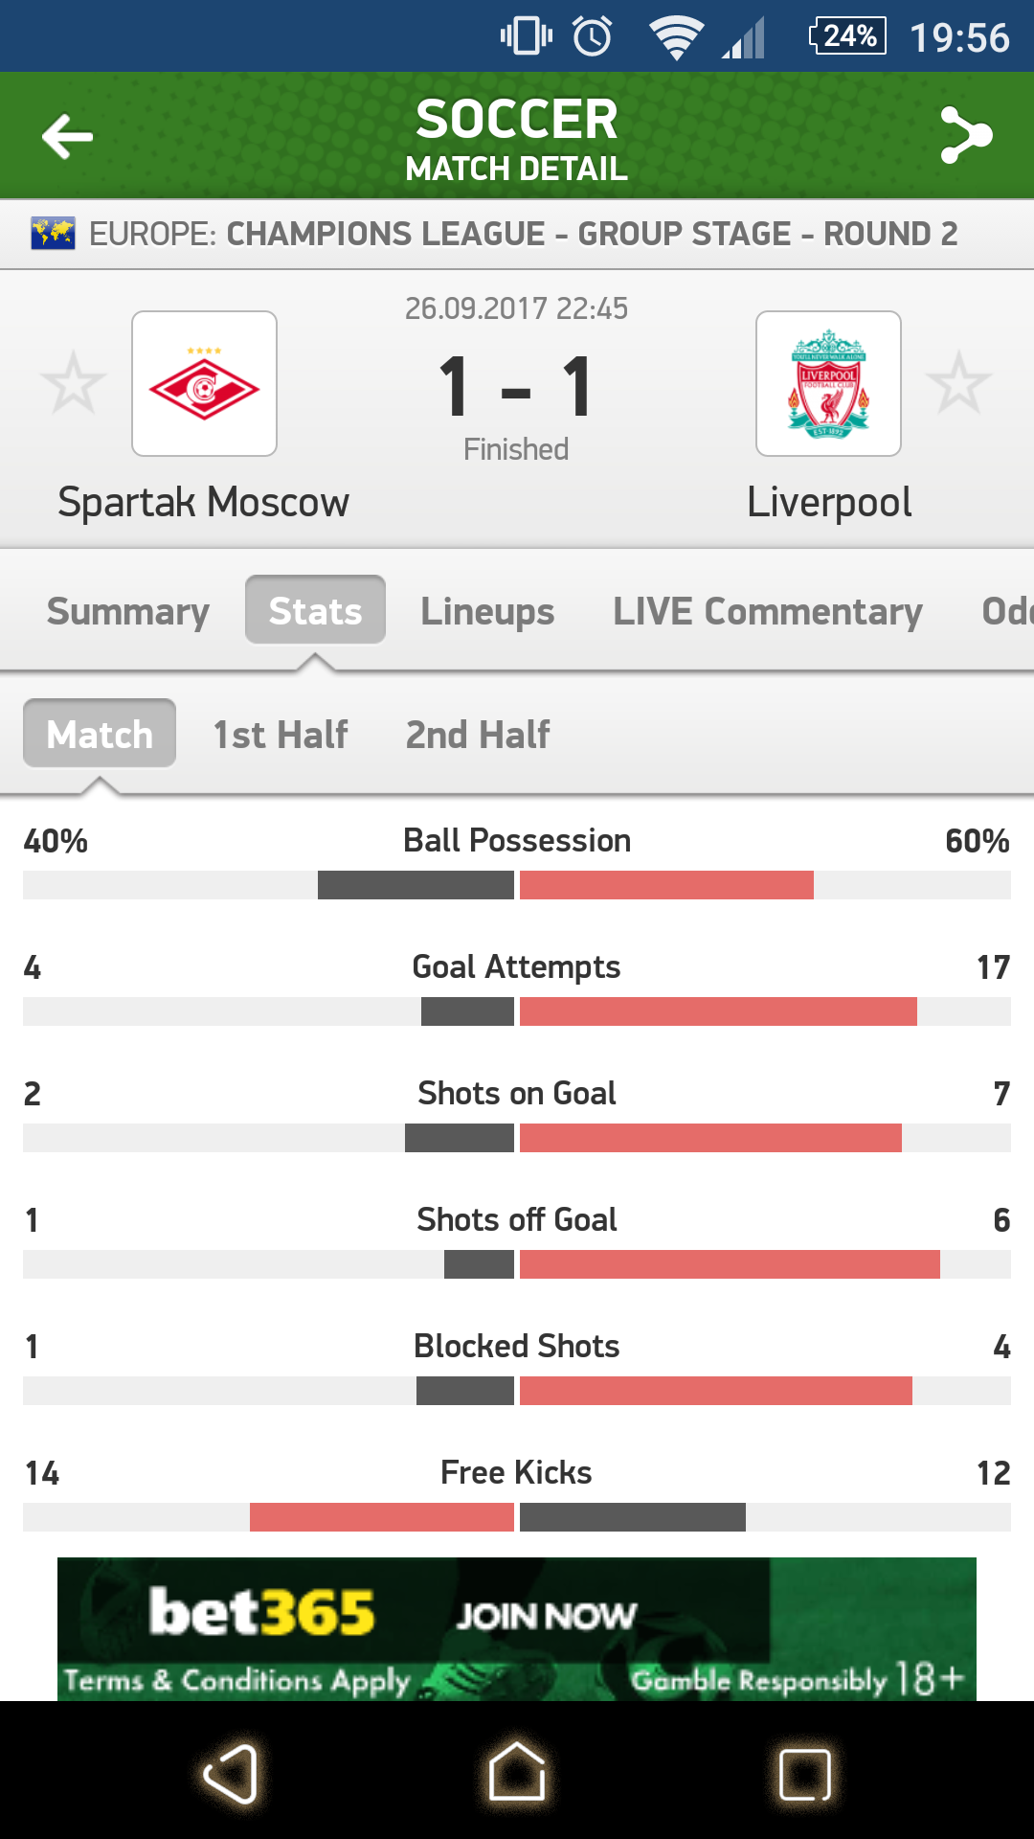
Task: Tap the back arrow in the header
Action: coord(67,136)
